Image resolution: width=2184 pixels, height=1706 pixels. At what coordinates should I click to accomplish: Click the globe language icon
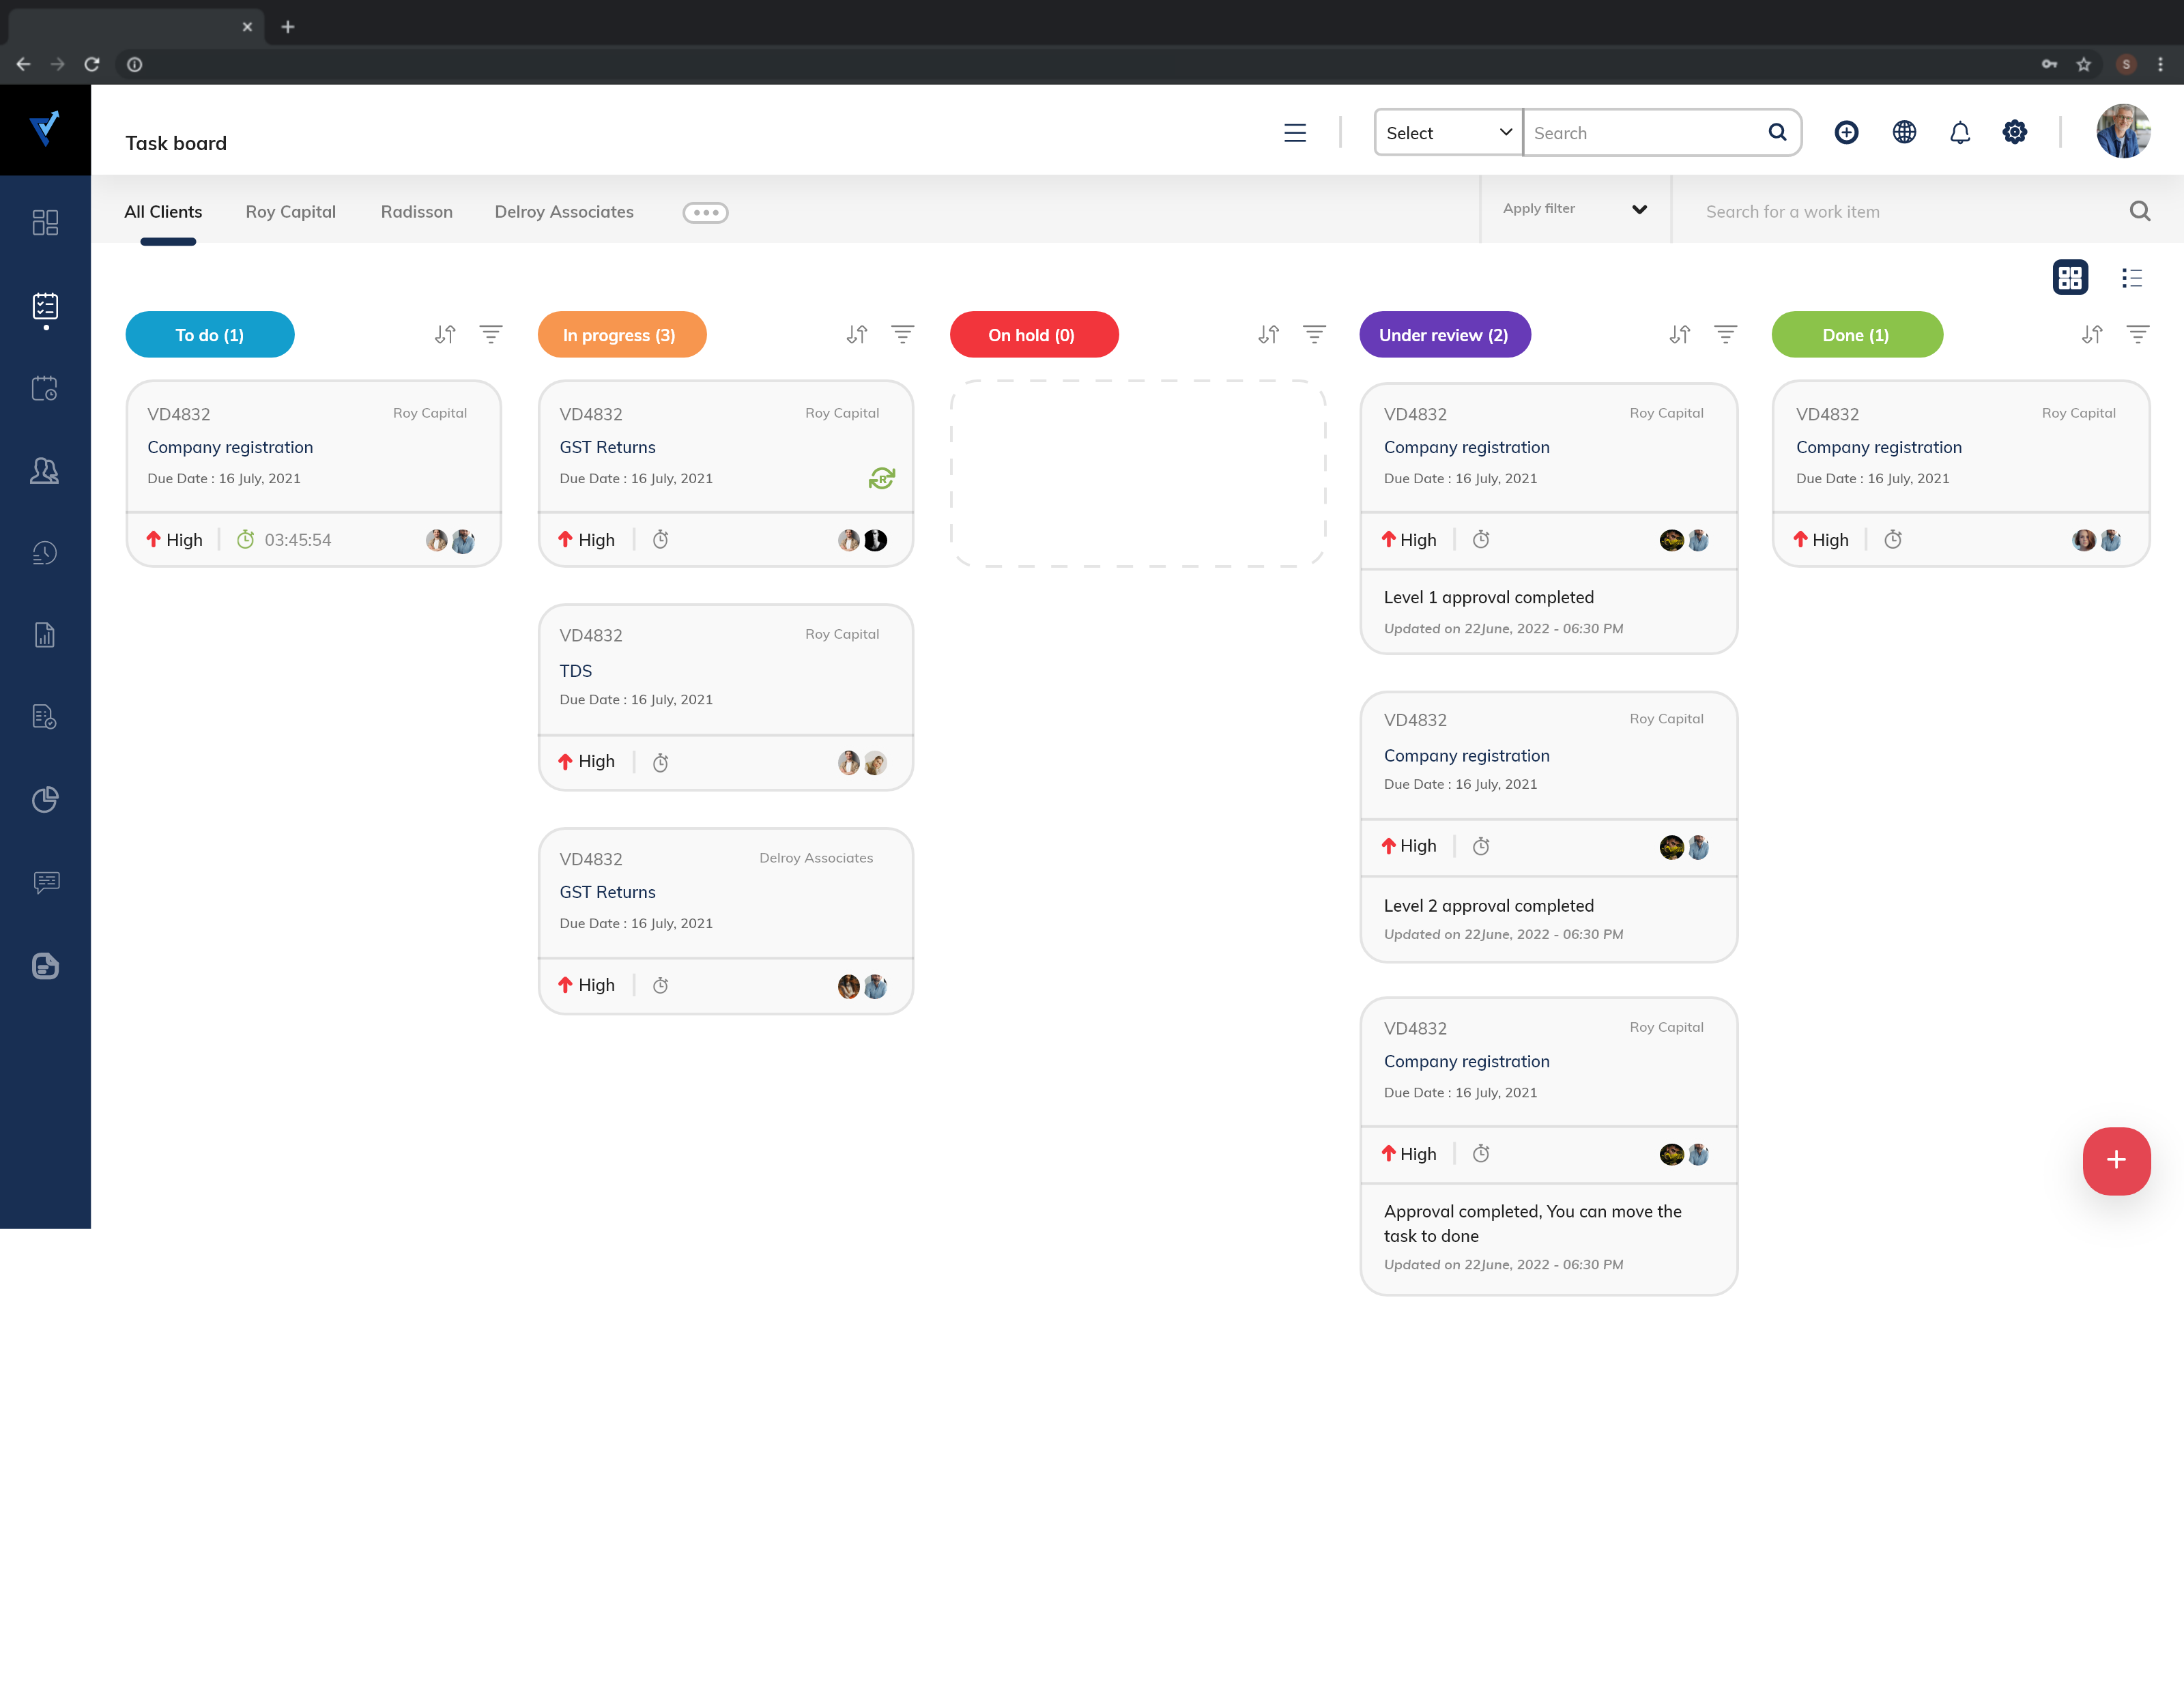pos(1904,133)
